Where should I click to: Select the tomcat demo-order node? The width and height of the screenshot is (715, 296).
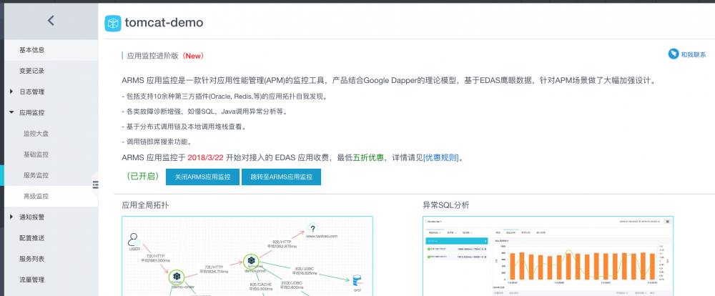coord(176,277)
